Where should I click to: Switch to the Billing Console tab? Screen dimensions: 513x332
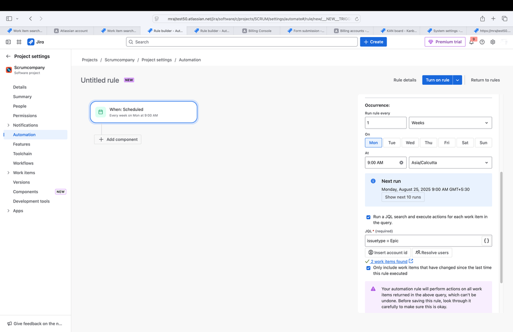coord(257,31)
